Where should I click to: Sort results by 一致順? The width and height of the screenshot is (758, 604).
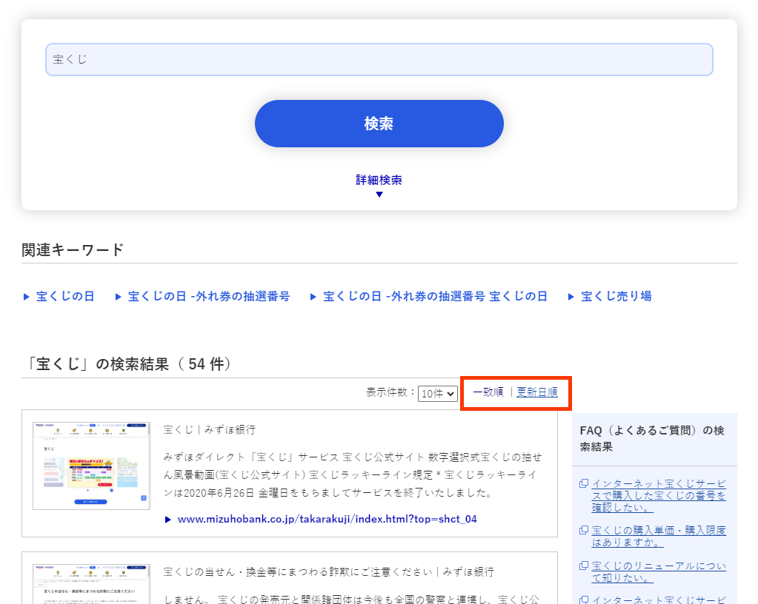488,392
